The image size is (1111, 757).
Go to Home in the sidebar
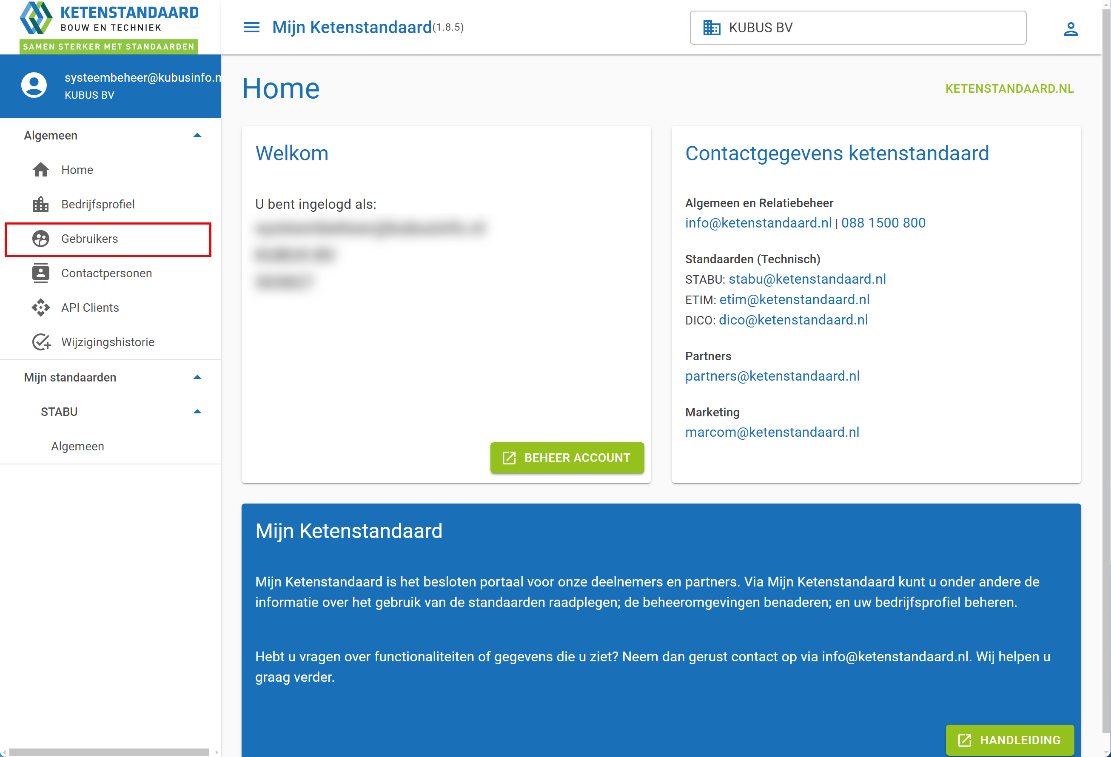(111, 170)
